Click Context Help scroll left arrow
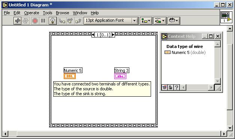This screenshot has width=235, height=139. pyautogui.click(x=183, y=87)
